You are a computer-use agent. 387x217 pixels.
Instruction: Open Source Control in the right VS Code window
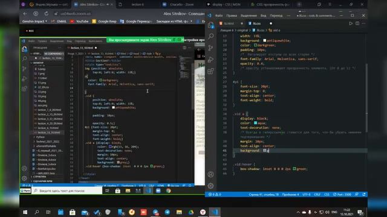click(211, 48)
